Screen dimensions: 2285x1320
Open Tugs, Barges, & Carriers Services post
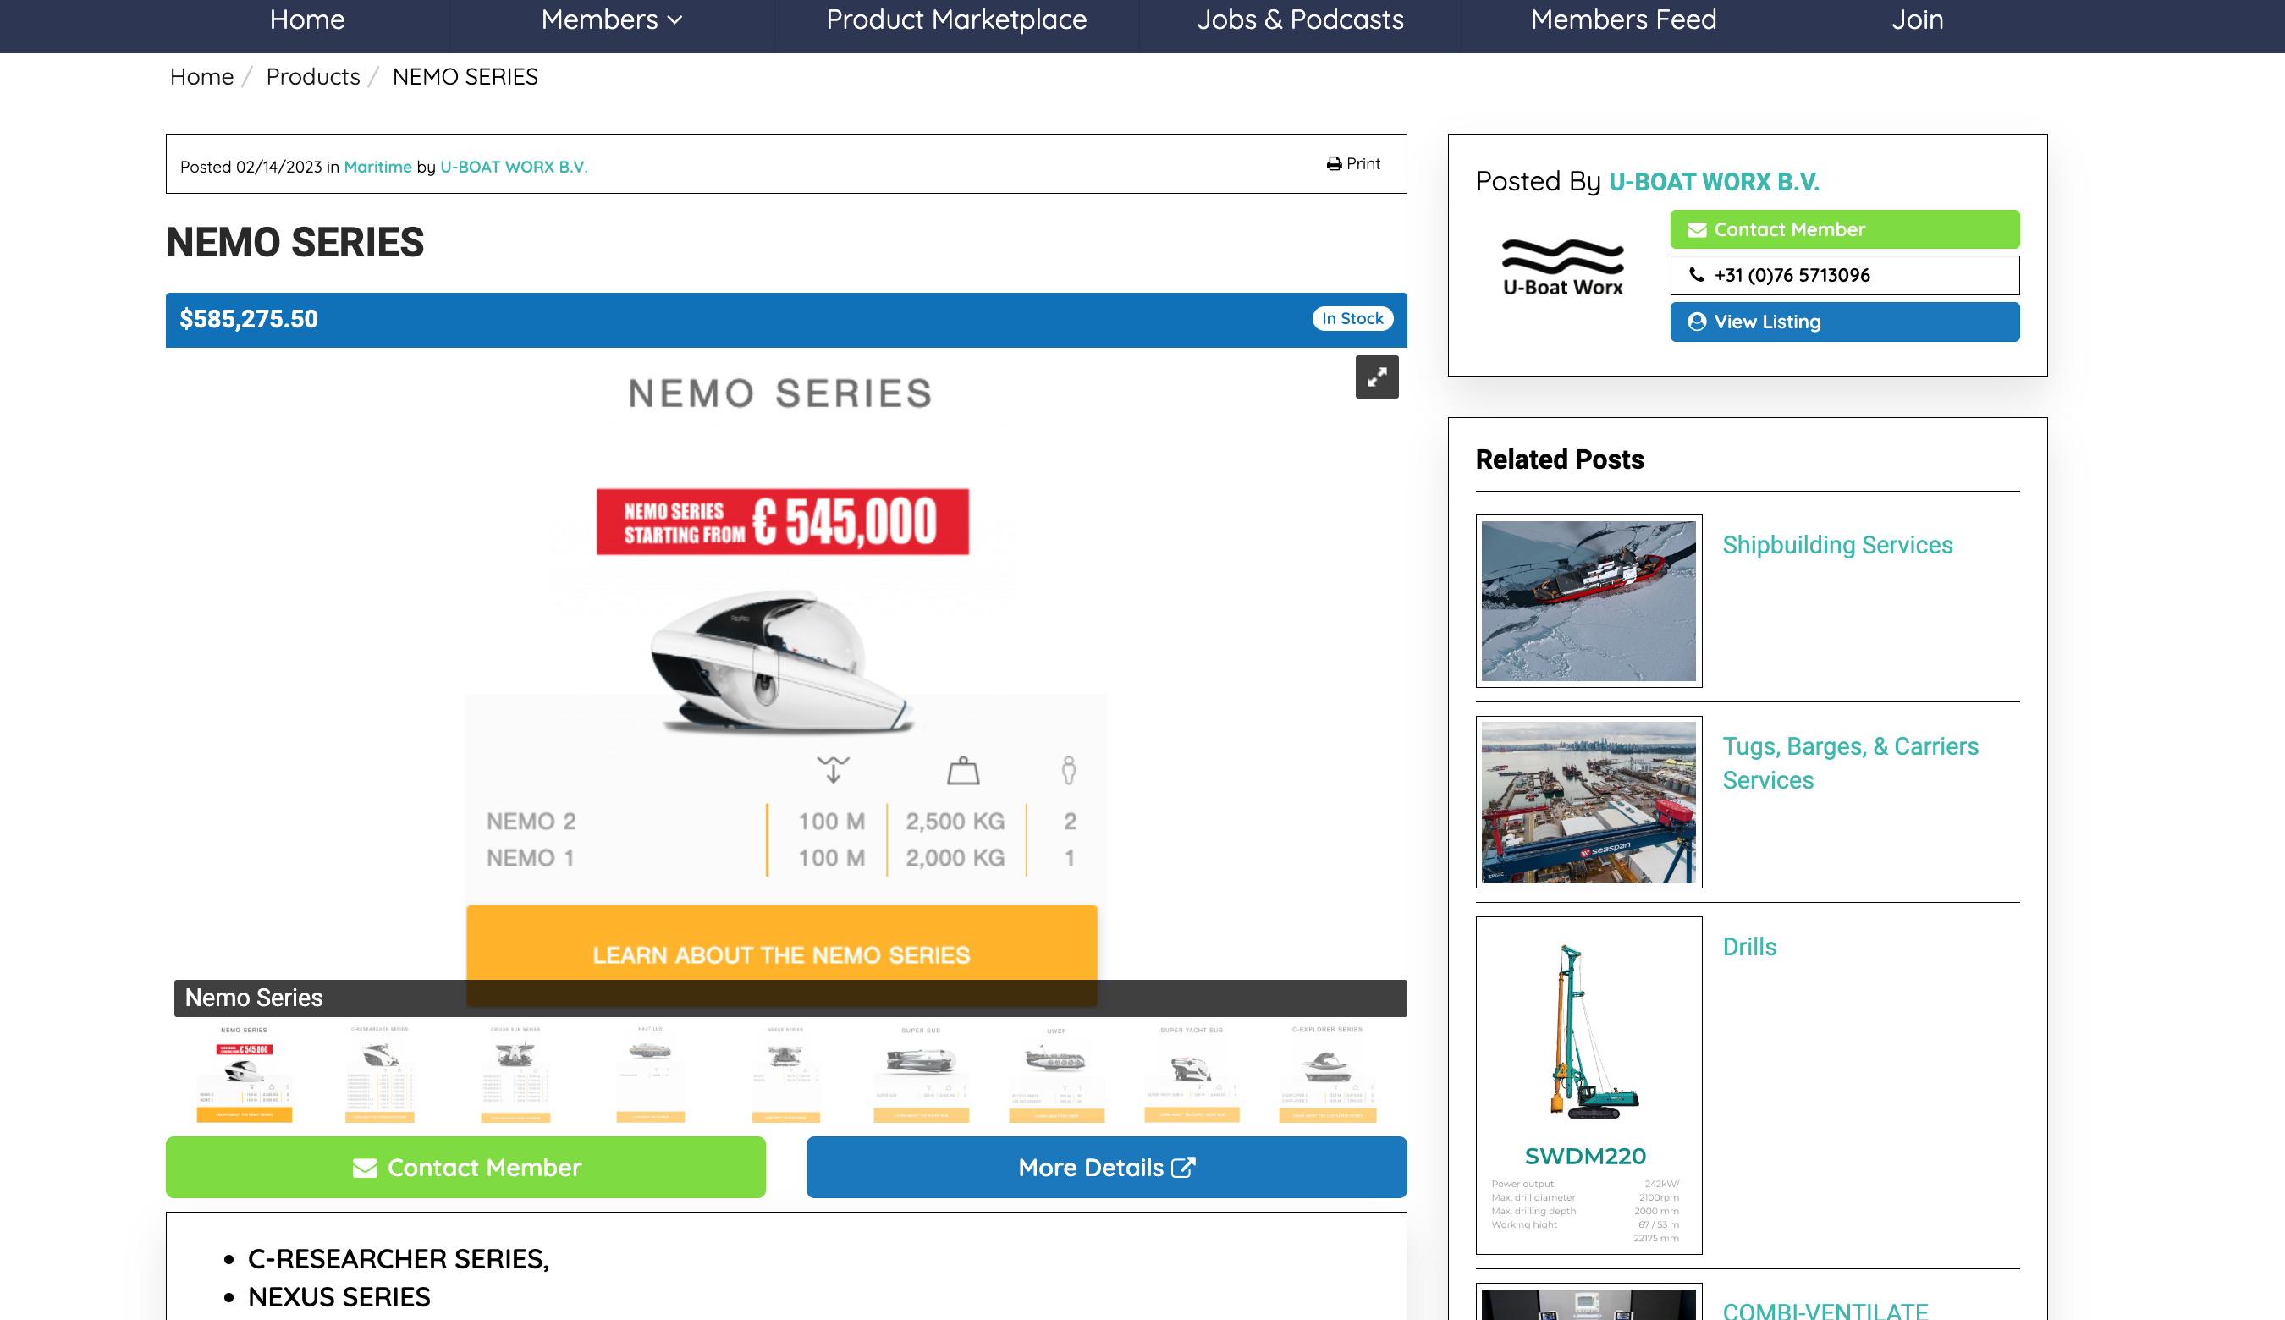coord(1850,762)
